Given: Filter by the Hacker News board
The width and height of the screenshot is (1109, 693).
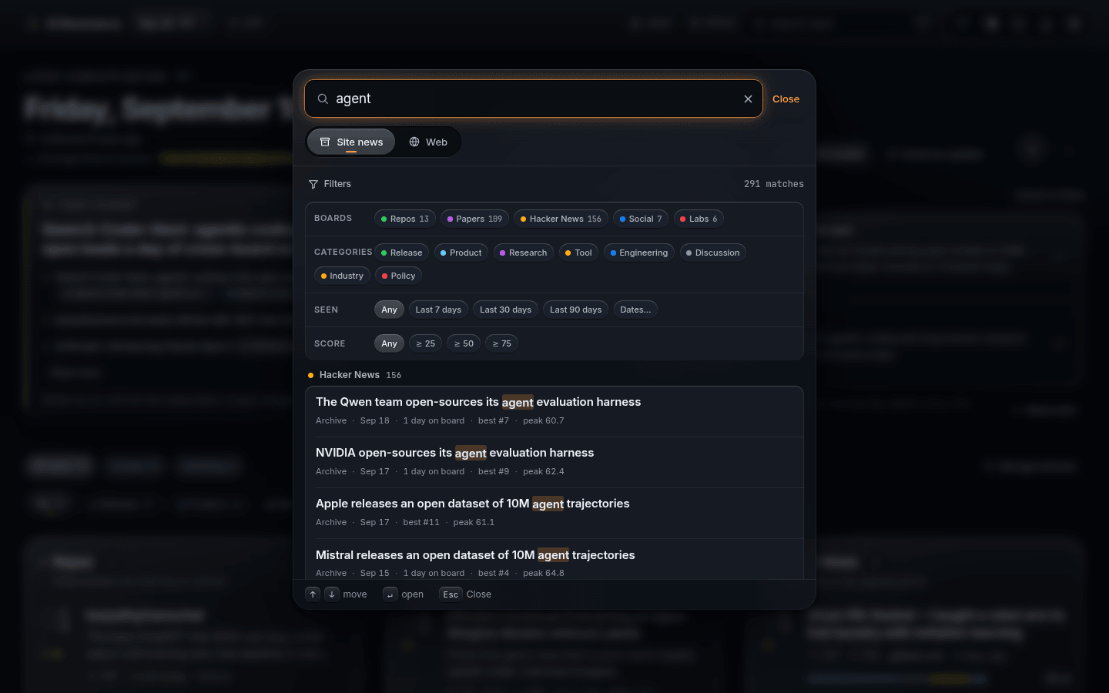Looking at the screenshot, I should coord(561,219).
